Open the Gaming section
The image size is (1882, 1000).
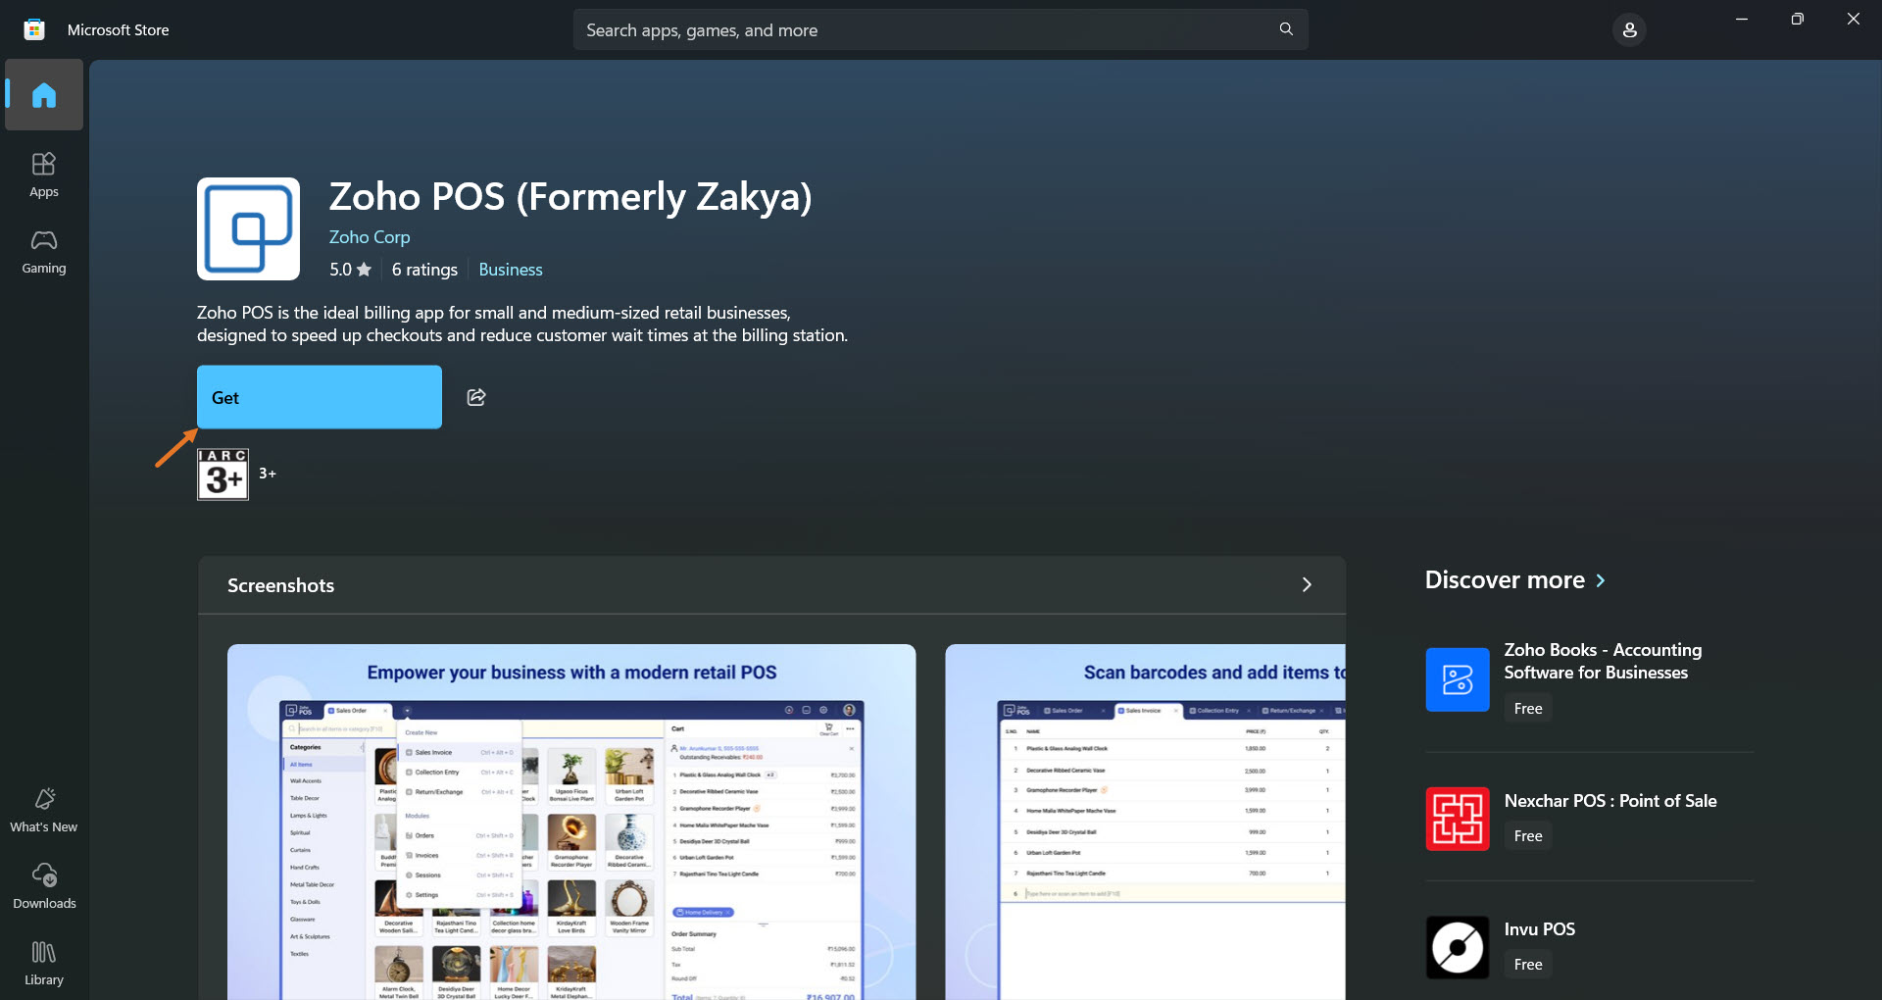click(x=44, y=251)
